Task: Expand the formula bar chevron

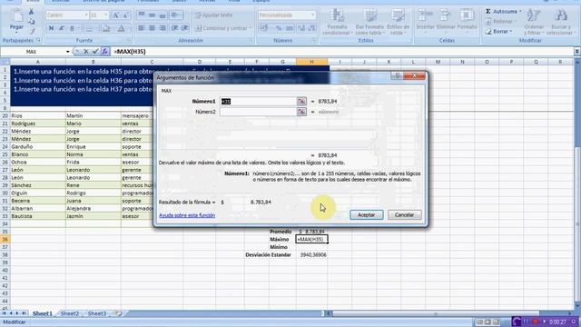Action: pos(577,52)
